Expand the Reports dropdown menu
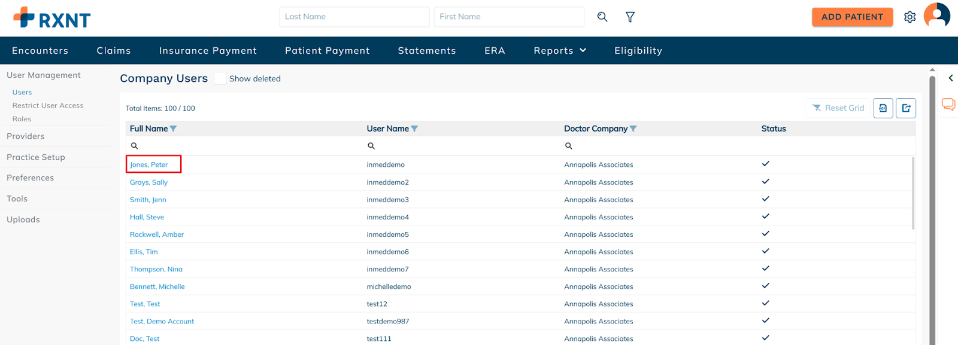The width and height of the screenshot is (958, 345). (560, 51)
